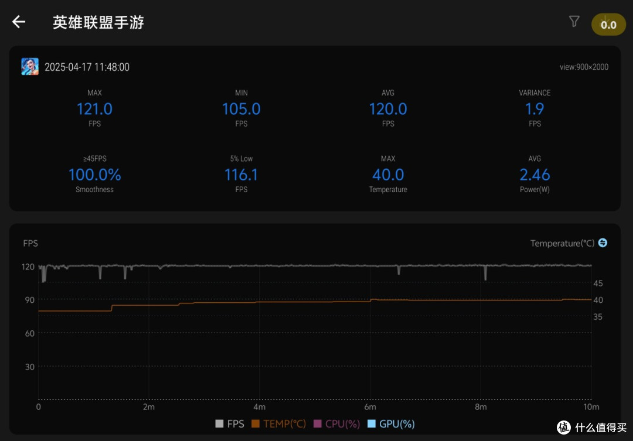Screen dimensions: 633x441
Task: Toggle the CPU(%) legend series
Action: (x=336, y=423)
